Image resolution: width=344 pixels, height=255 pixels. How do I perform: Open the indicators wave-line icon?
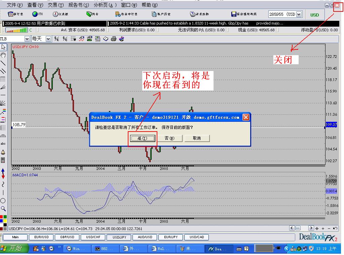pyautogui.click(x=81, y=39)
